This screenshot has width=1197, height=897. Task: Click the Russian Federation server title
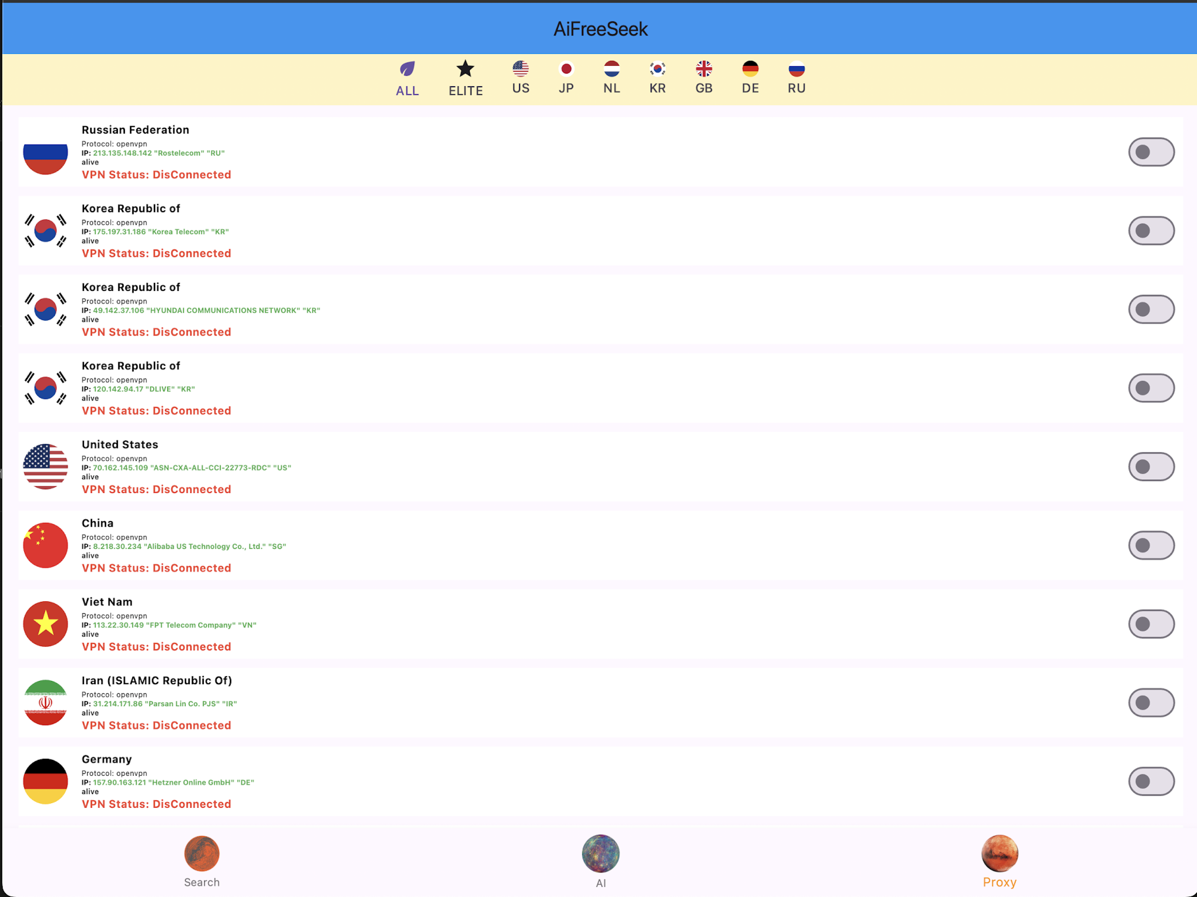[135, 130]
